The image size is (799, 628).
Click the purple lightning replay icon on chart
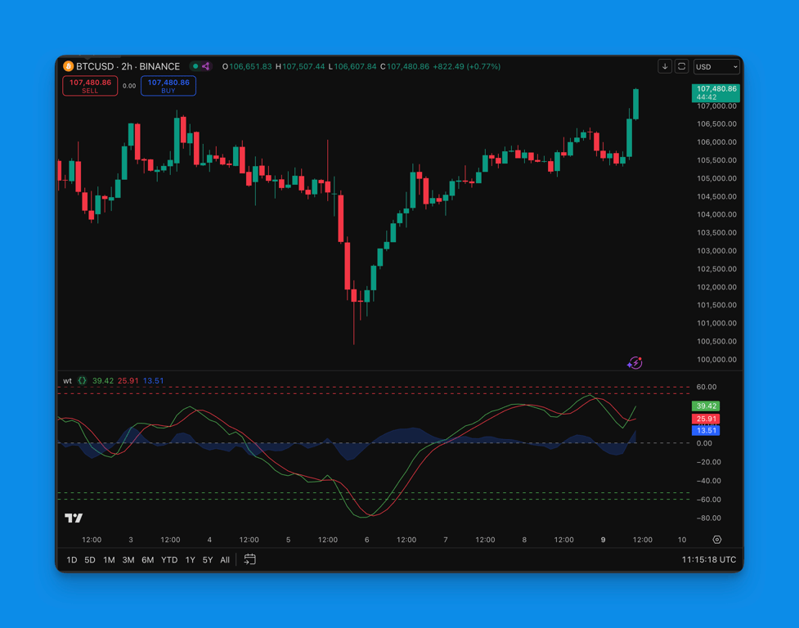click(x=635, y=362)
